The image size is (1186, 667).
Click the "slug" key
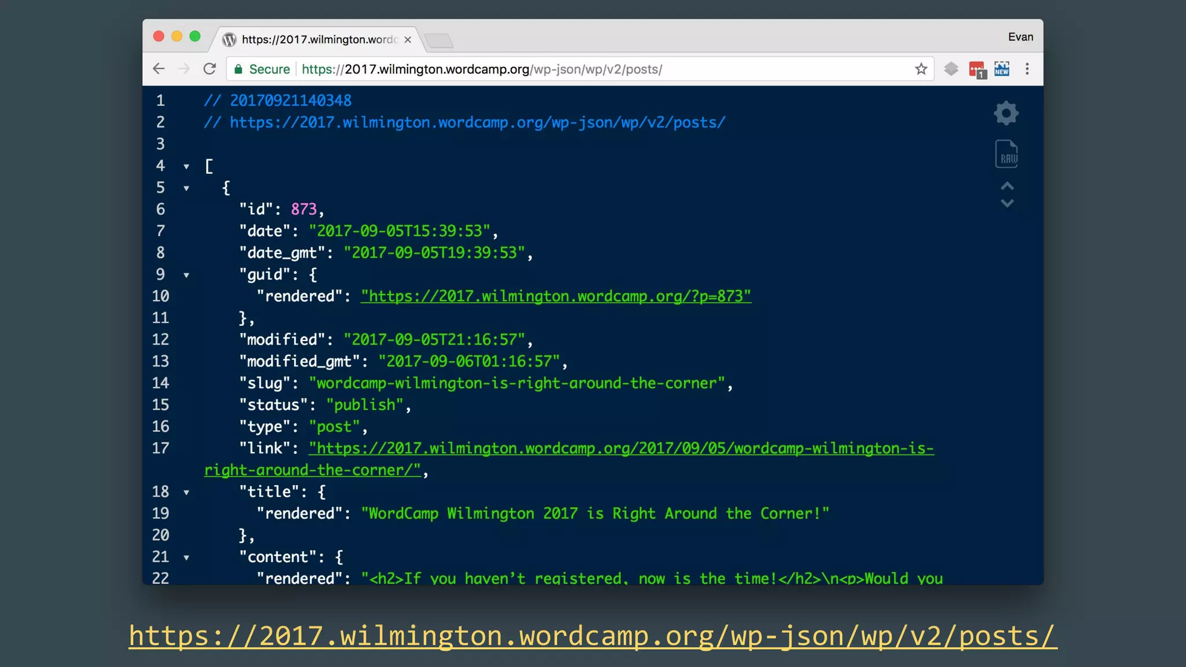265,383
